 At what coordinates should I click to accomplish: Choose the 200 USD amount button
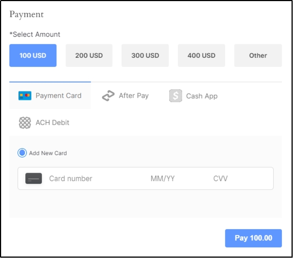[89, 56]
